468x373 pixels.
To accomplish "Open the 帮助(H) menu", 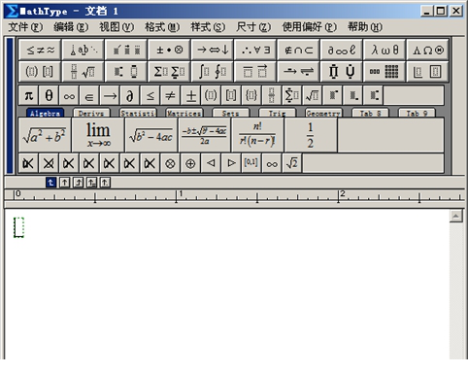I will tap(365, 27).
